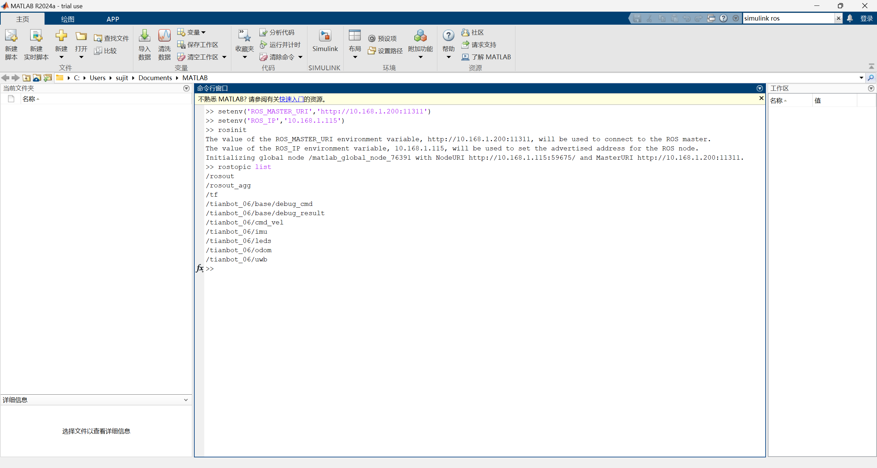Click Clean Data (清洗数据) icon

pyautogui.click(x=164, y=36)
